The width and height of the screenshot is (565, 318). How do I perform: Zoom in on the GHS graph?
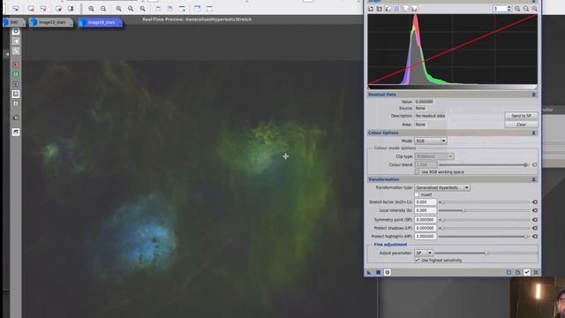517,8
